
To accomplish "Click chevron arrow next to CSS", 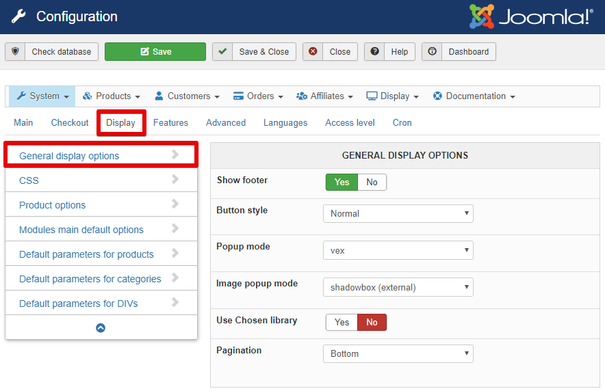I will coord(175,179).
